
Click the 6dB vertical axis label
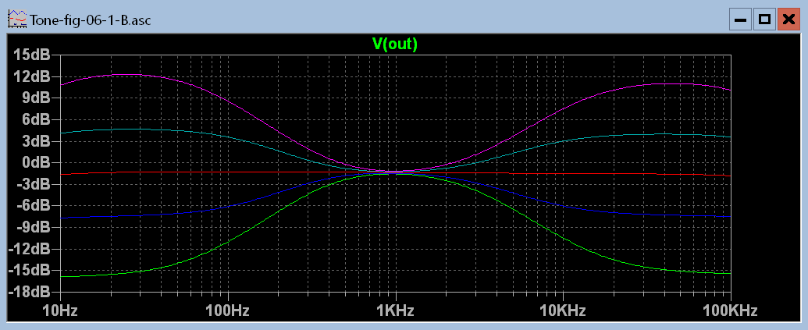click(34, 119)
